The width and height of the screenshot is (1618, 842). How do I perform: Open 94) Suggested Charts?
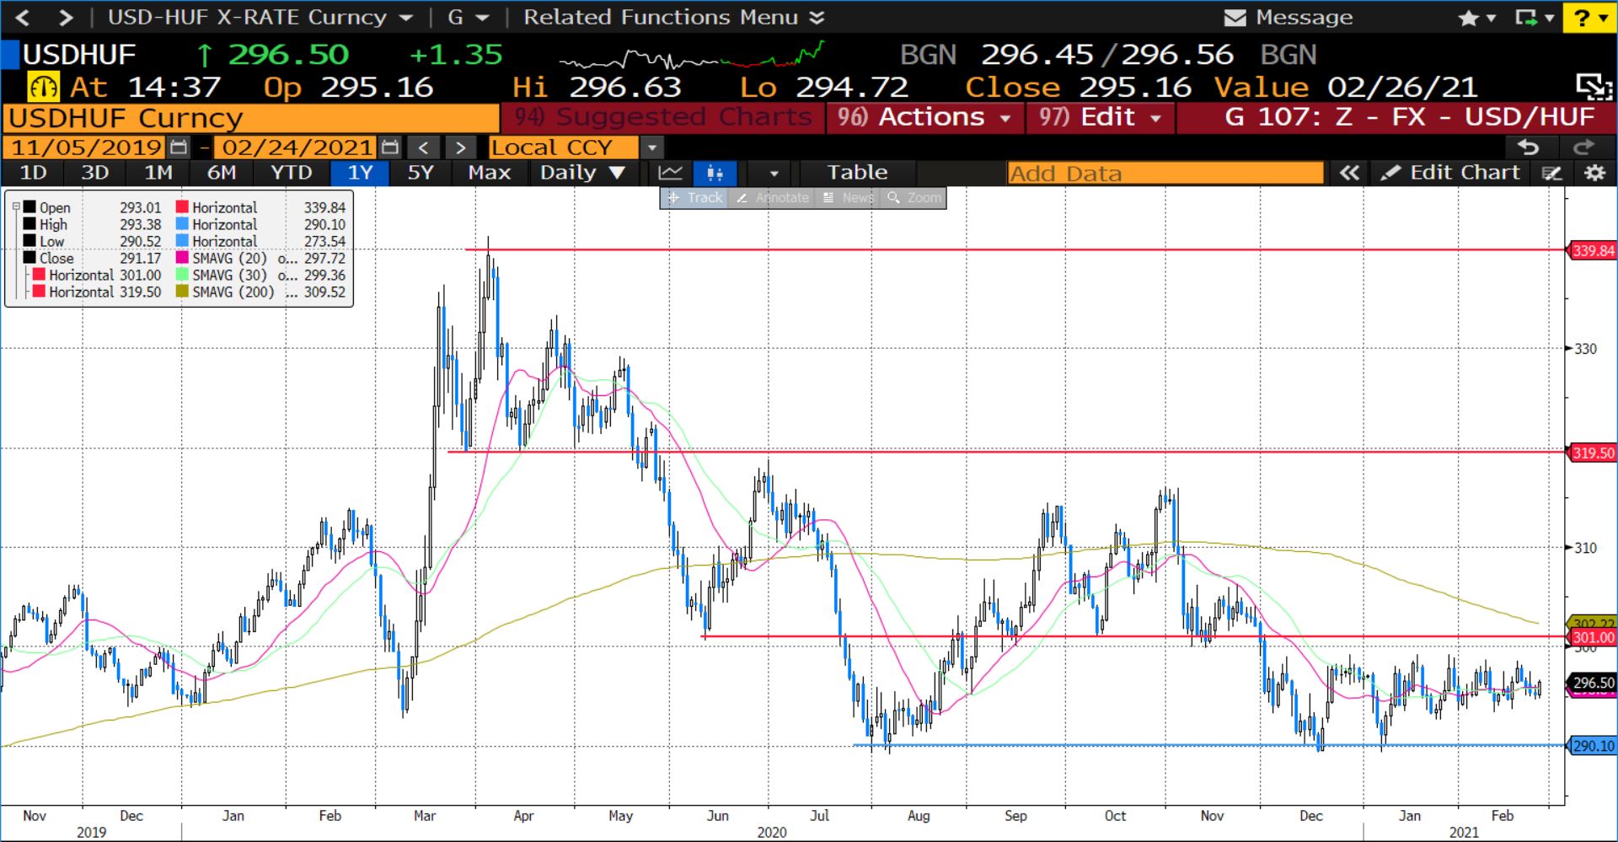662,117
